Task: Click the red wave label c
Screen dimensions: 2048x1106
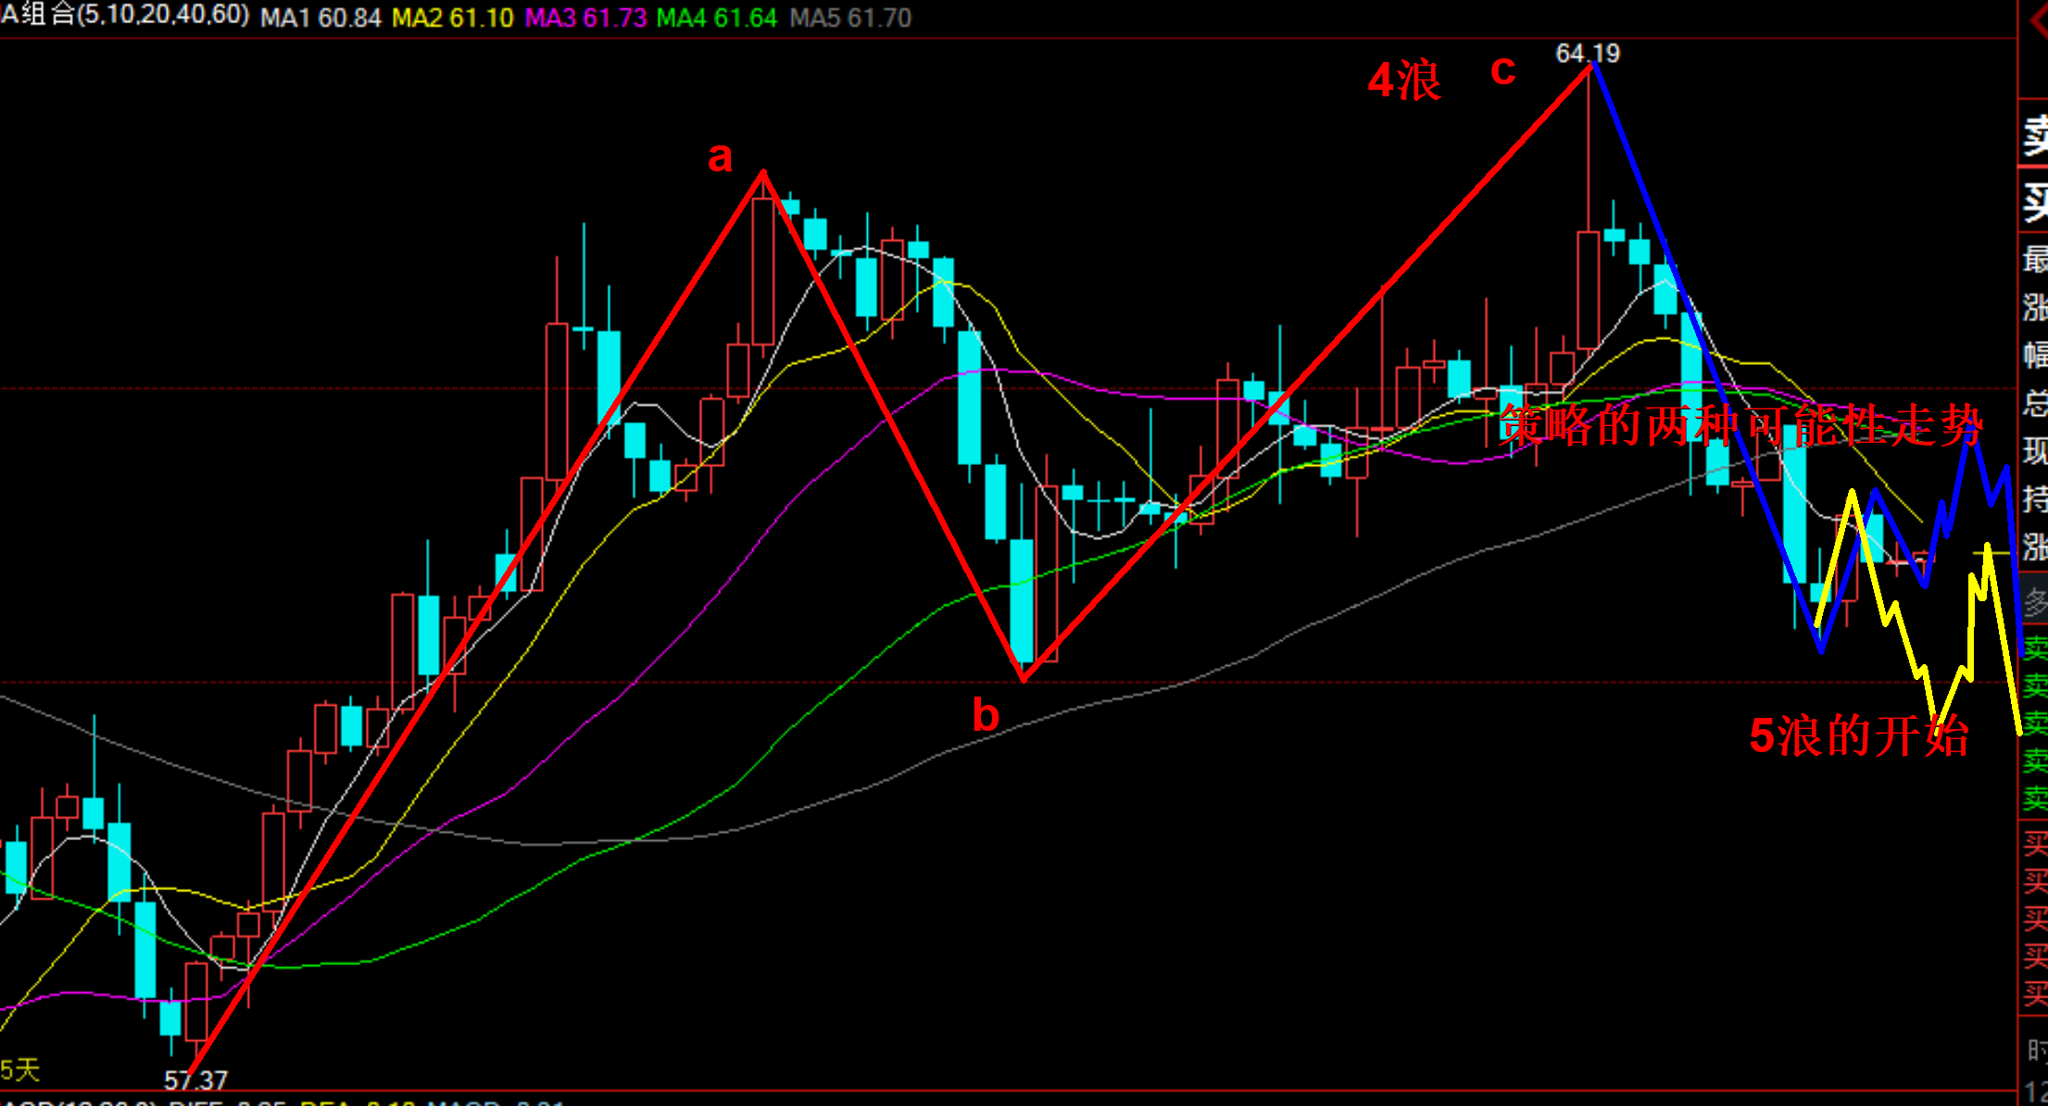Action: pyautogui.click(x=1502, y=70)
